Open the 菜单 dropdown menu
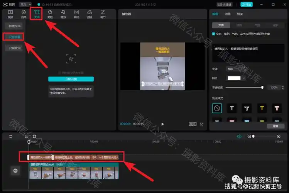 point(25,4)
